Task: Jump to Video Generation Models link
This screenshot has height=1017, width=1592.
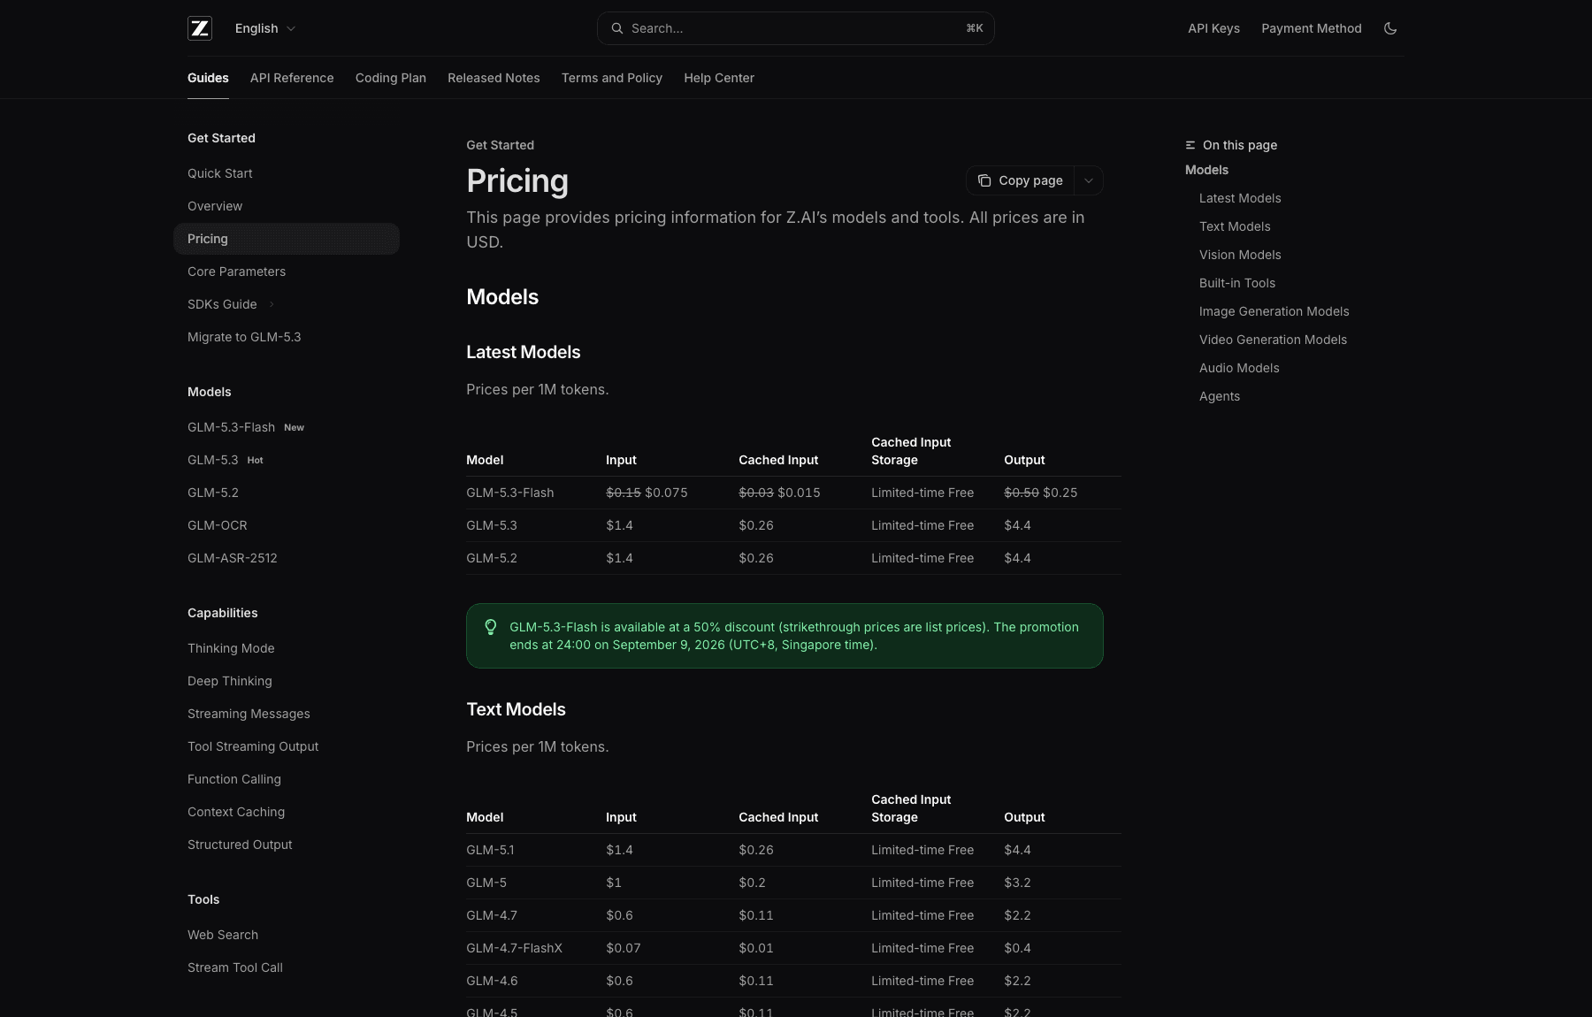Action: pyautogui.click(x=1273, y=340)
